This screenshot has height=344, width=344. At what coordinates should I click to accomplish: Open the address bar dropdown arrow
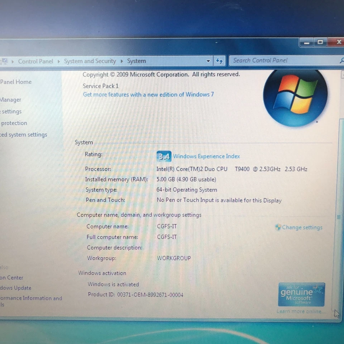pyautogui.click(x=208, y=61)
